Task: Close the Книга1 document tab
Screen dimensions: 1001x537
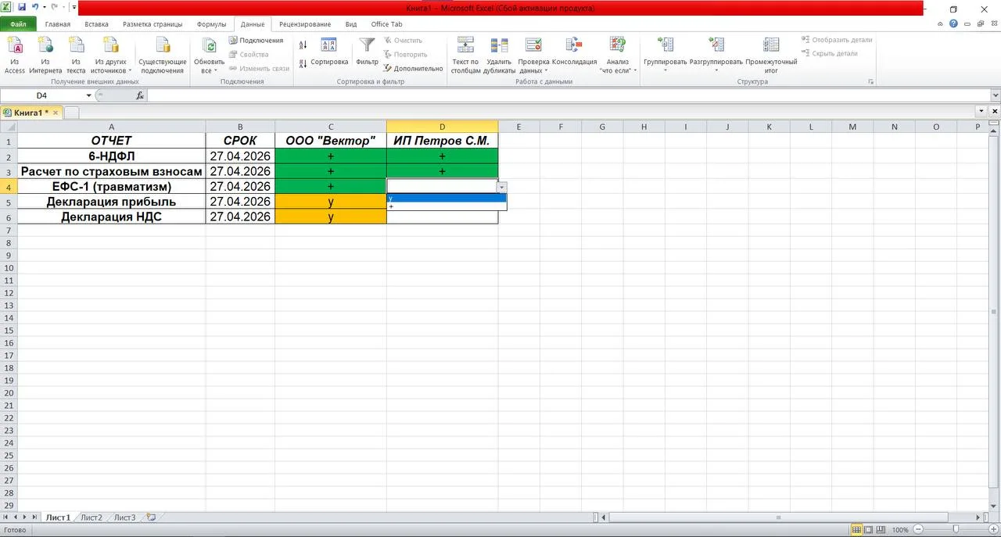Action: click(55, 113)
